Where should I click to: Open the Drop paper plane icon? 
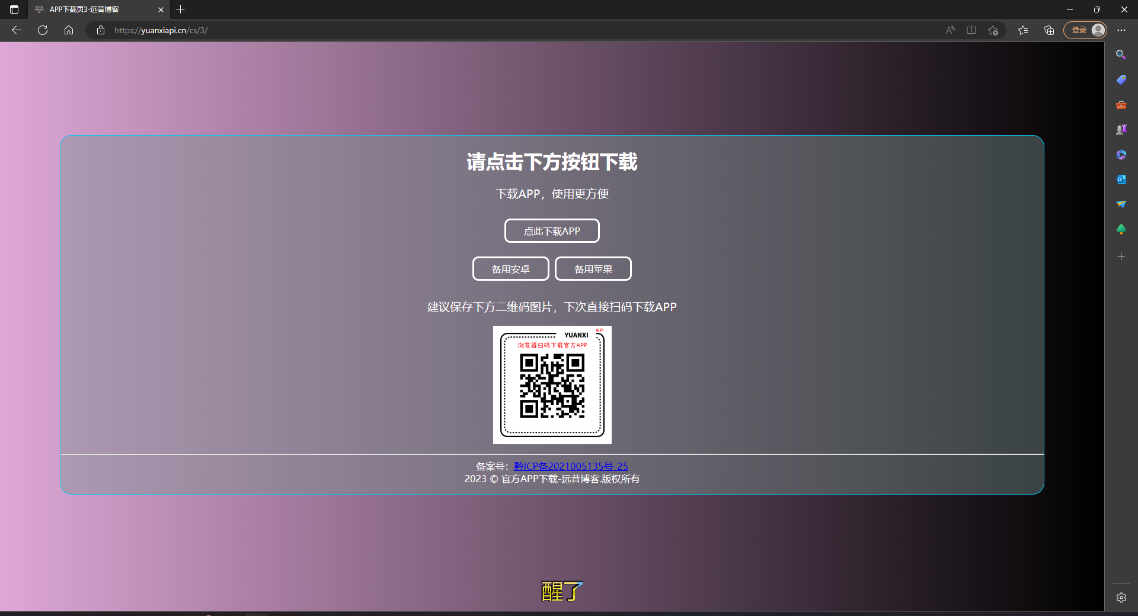(x=1121, y=204)
